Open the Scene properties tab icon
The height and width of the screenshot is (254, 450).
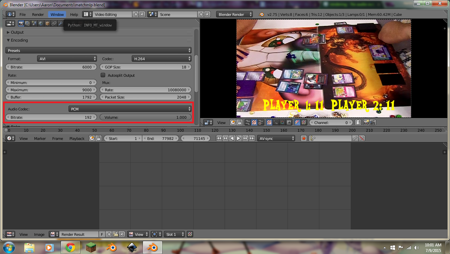tap(34, 23)
